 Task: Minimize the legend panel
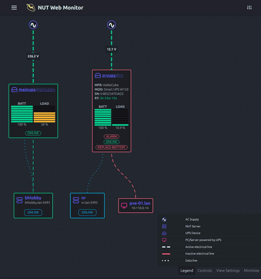click(x=251, y=271)
